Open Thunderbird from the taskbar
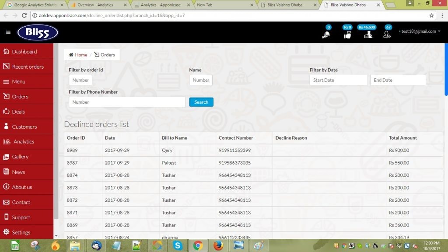448x252 pixels. pos(96,245)
